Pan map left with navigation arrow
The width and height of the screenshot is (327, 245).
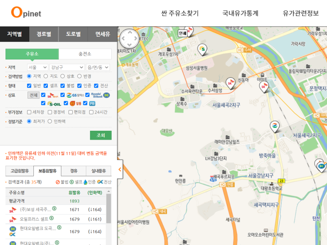(x=123, y=38)
